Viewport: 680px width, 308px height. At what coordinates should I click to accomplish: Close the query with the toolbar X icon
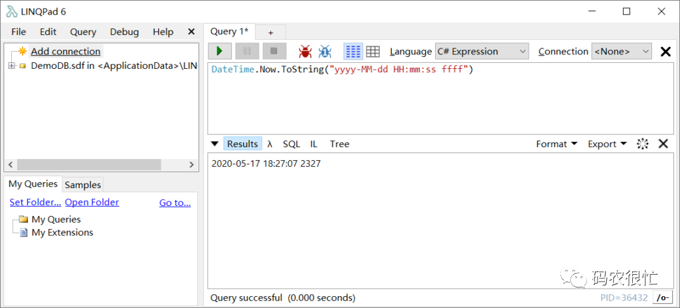(665, 52)
